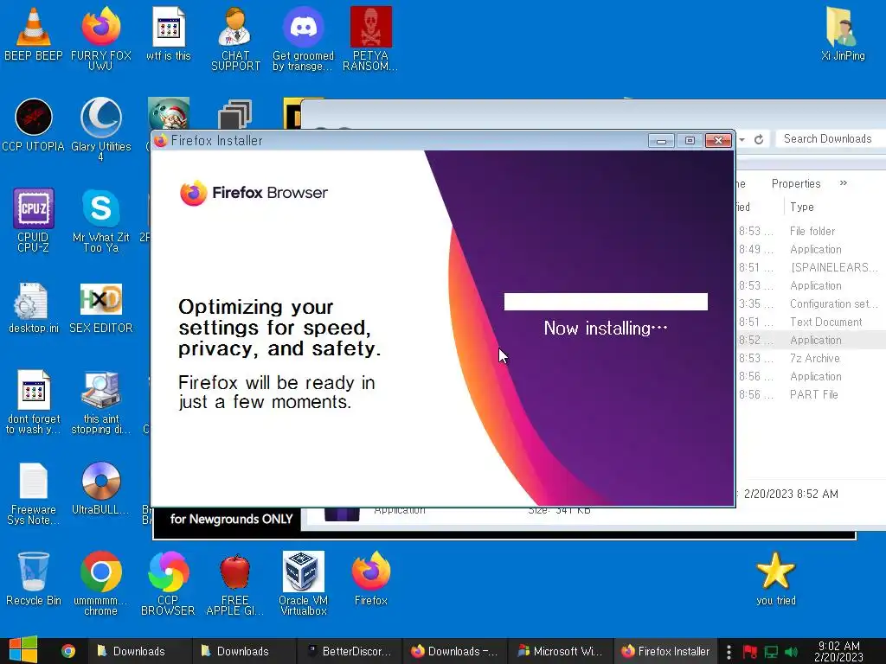The width and height of the screenshot is (886, 664).
Task: Open the Windows Start menu
Action: tap(23, 650)
